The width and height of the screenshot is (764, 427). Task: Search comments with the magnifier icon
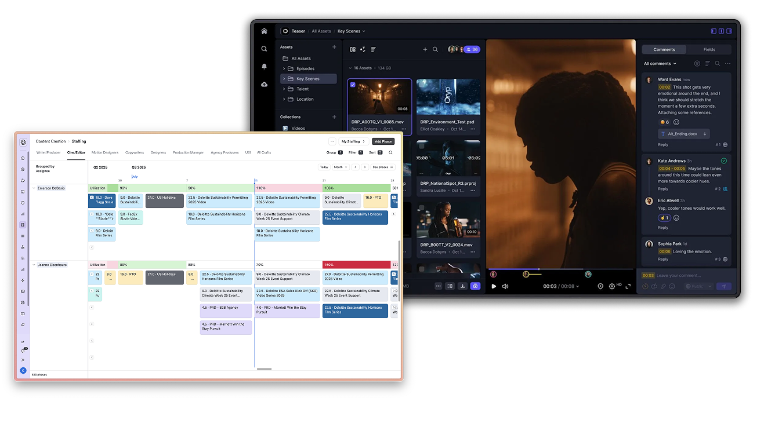click(x=718, y=64)
